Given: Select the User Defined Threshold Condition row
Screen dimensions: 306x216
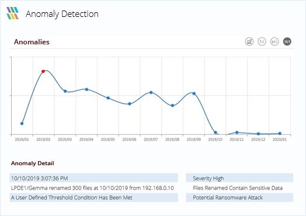Looking at the screenshot, I should tap(93, 197).
